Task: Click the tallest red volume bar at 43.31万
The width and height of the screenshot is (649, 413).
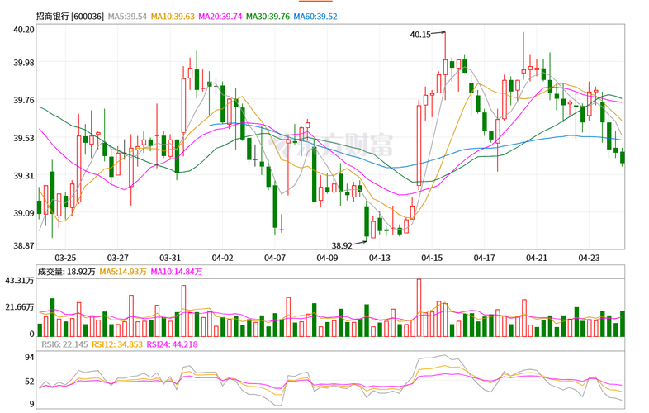Action: pos(419,308)
